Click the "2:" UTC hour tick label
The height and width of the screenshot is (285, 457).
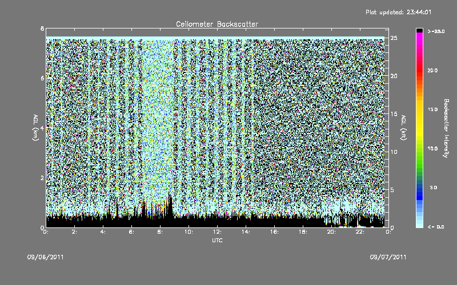[75, 232]
